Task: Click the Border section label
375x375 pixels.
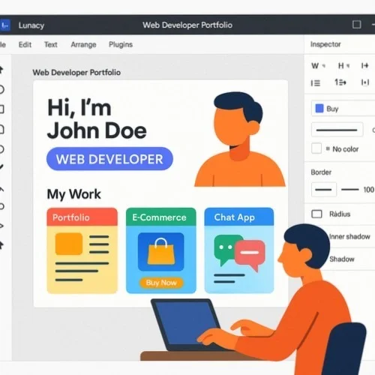Action: pyautogui.click(x=321, y=172)
